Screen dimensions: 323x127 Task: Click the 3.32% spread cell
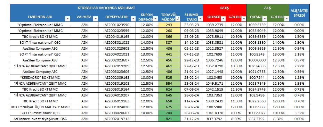(x=299, y=113)
